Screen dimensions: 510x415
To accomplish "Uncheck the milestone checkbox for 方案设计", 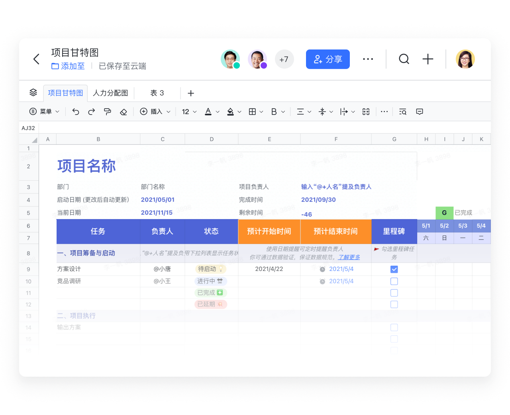I will [394, 269].
